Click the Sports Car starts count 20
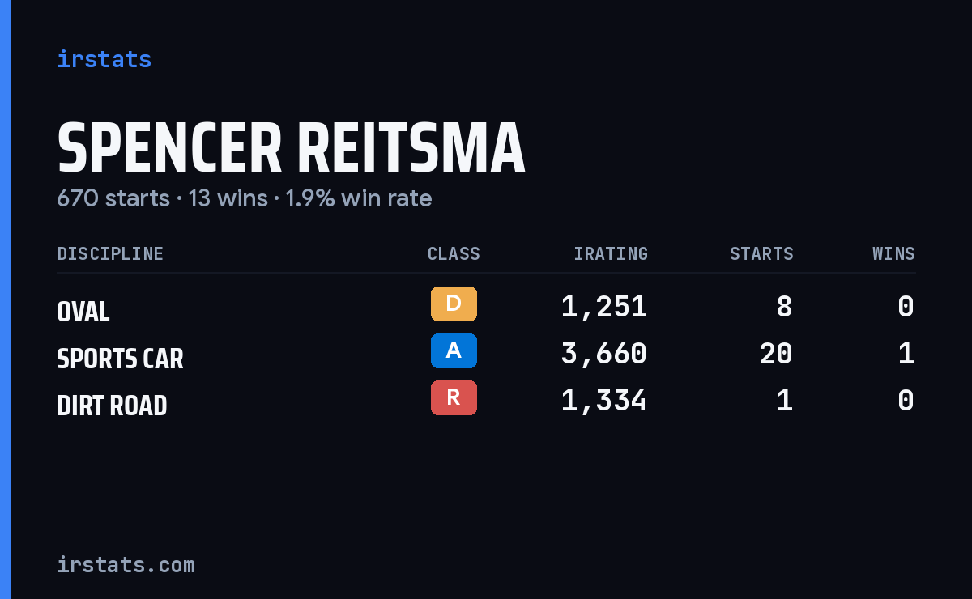 (776, 355)
